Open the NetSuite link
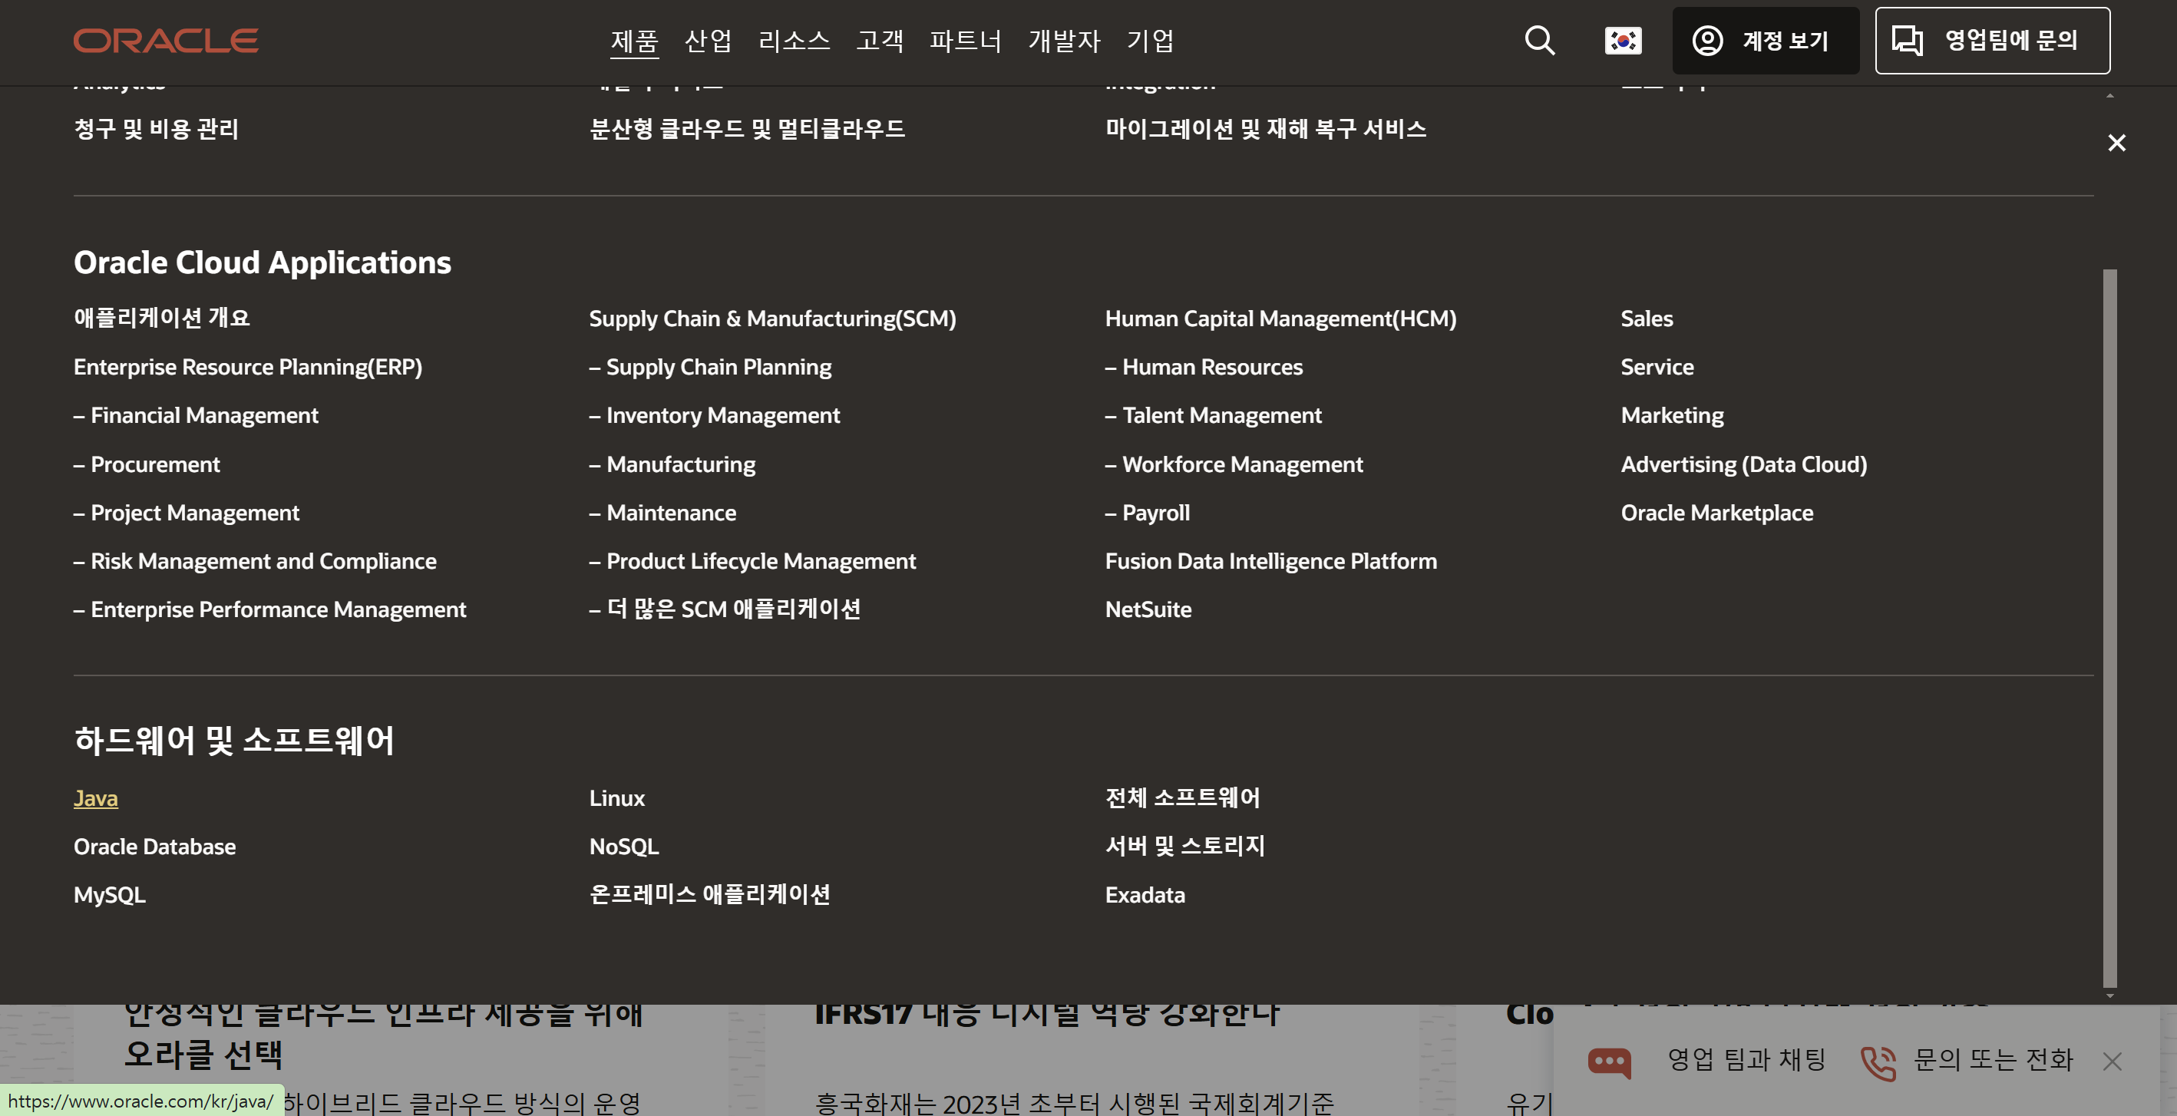 (1148, 609)
